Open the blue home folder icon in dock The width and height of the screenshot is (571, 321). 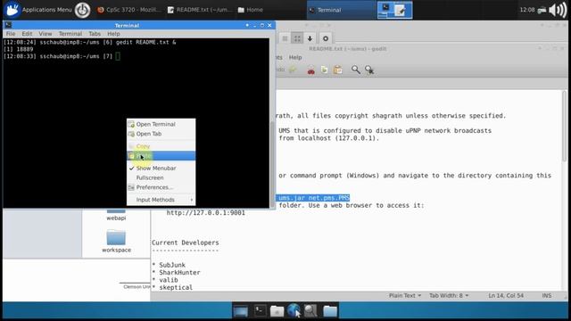(x=330, y=311)
